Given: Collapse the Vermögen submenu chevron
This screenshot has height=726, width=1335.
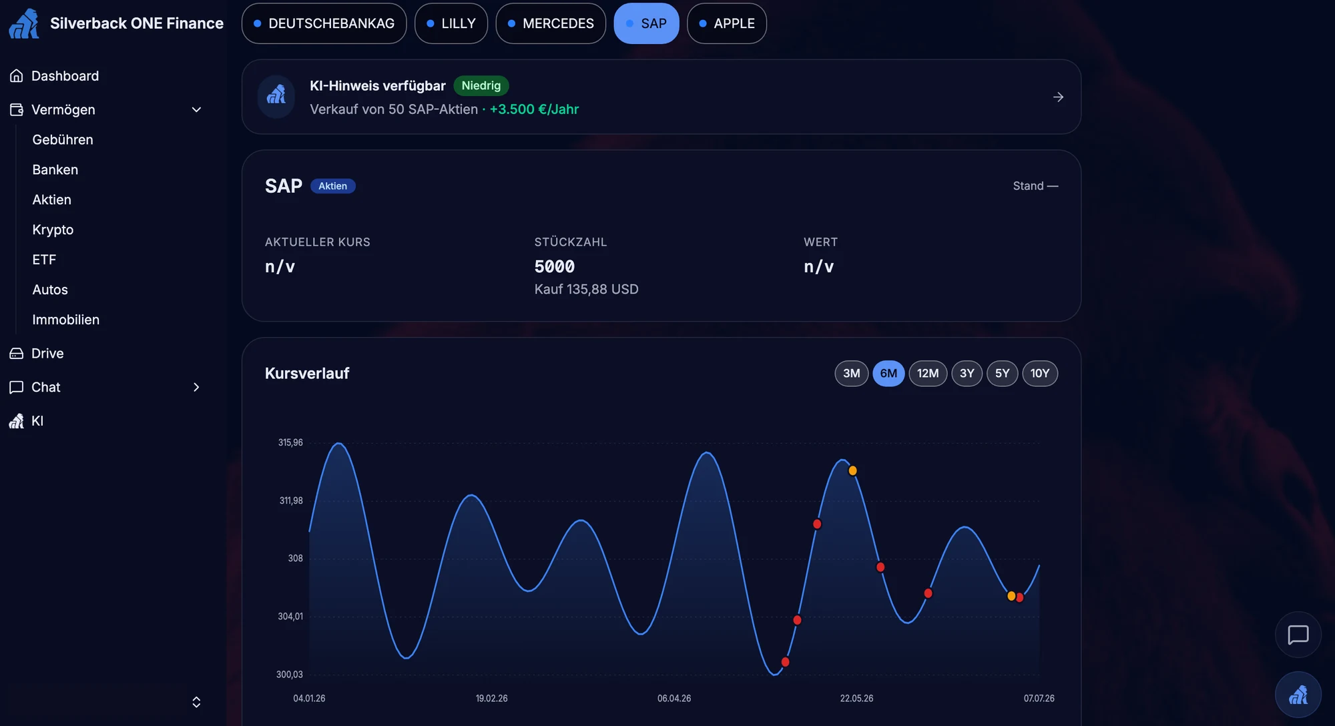Looking at the screenshot, I should pos(196,109).
